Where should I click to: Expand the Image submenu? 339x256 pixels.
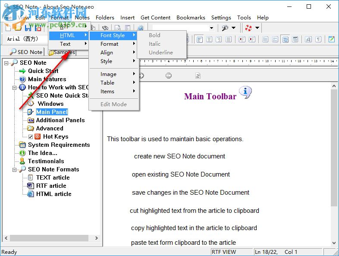114,74
